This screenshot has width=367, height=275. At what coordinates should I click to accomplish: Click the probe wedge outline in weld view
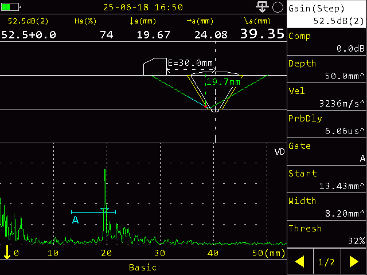click(x=155, y=66)
